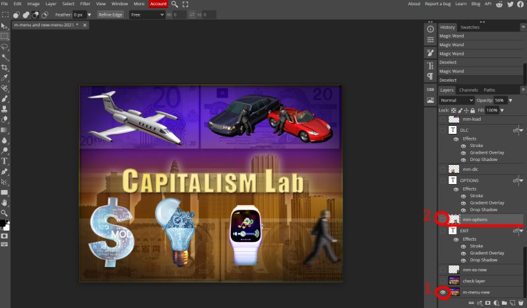Image resolution: width=527 pixels, height=308 pixels.
Task: Select the Brush tool
Action: [5, 99]
